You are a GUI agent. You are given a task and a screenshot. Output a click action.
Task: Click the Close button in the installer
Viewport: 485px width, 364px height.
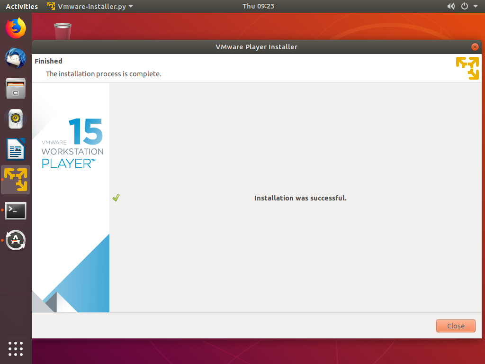pyautogui.click(x=456, y=326)
